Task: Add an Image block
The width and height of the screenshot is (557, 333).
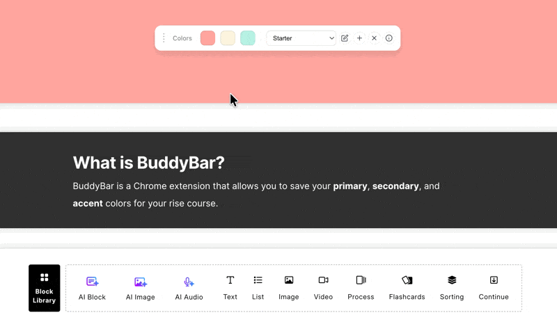Action: (x=289, y=289)
